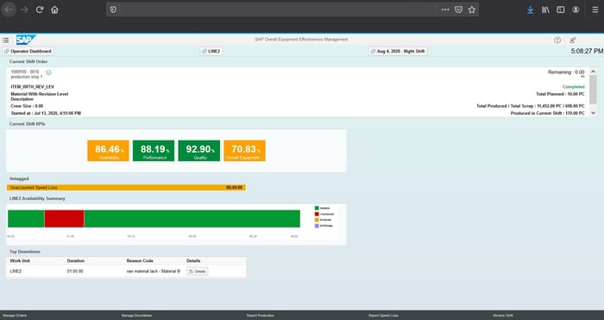Image resolution: width=604 pixels, height=320 pixels.
Task: Open Details for the LINE2 downtime
Action: pos(198,272)
